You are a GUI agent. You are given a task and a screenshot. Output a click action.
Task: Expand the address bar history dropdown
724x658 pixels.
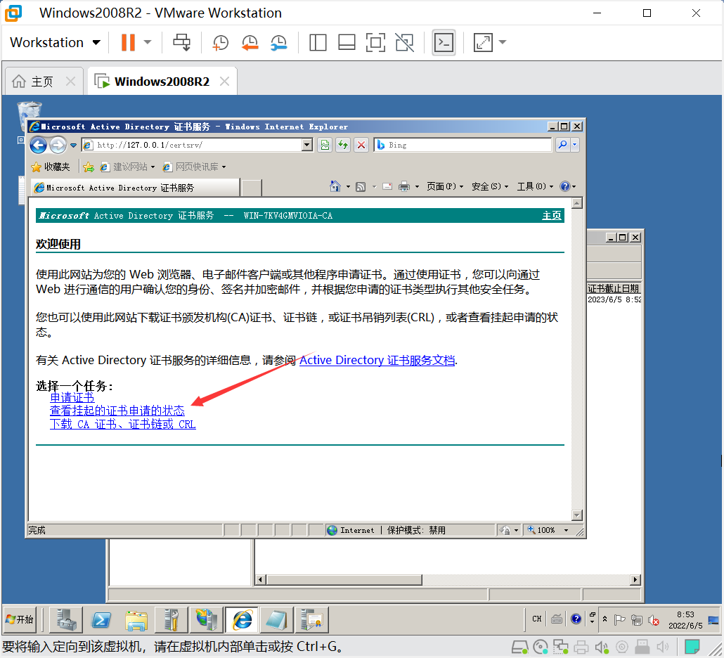click(x=307, y=145)
